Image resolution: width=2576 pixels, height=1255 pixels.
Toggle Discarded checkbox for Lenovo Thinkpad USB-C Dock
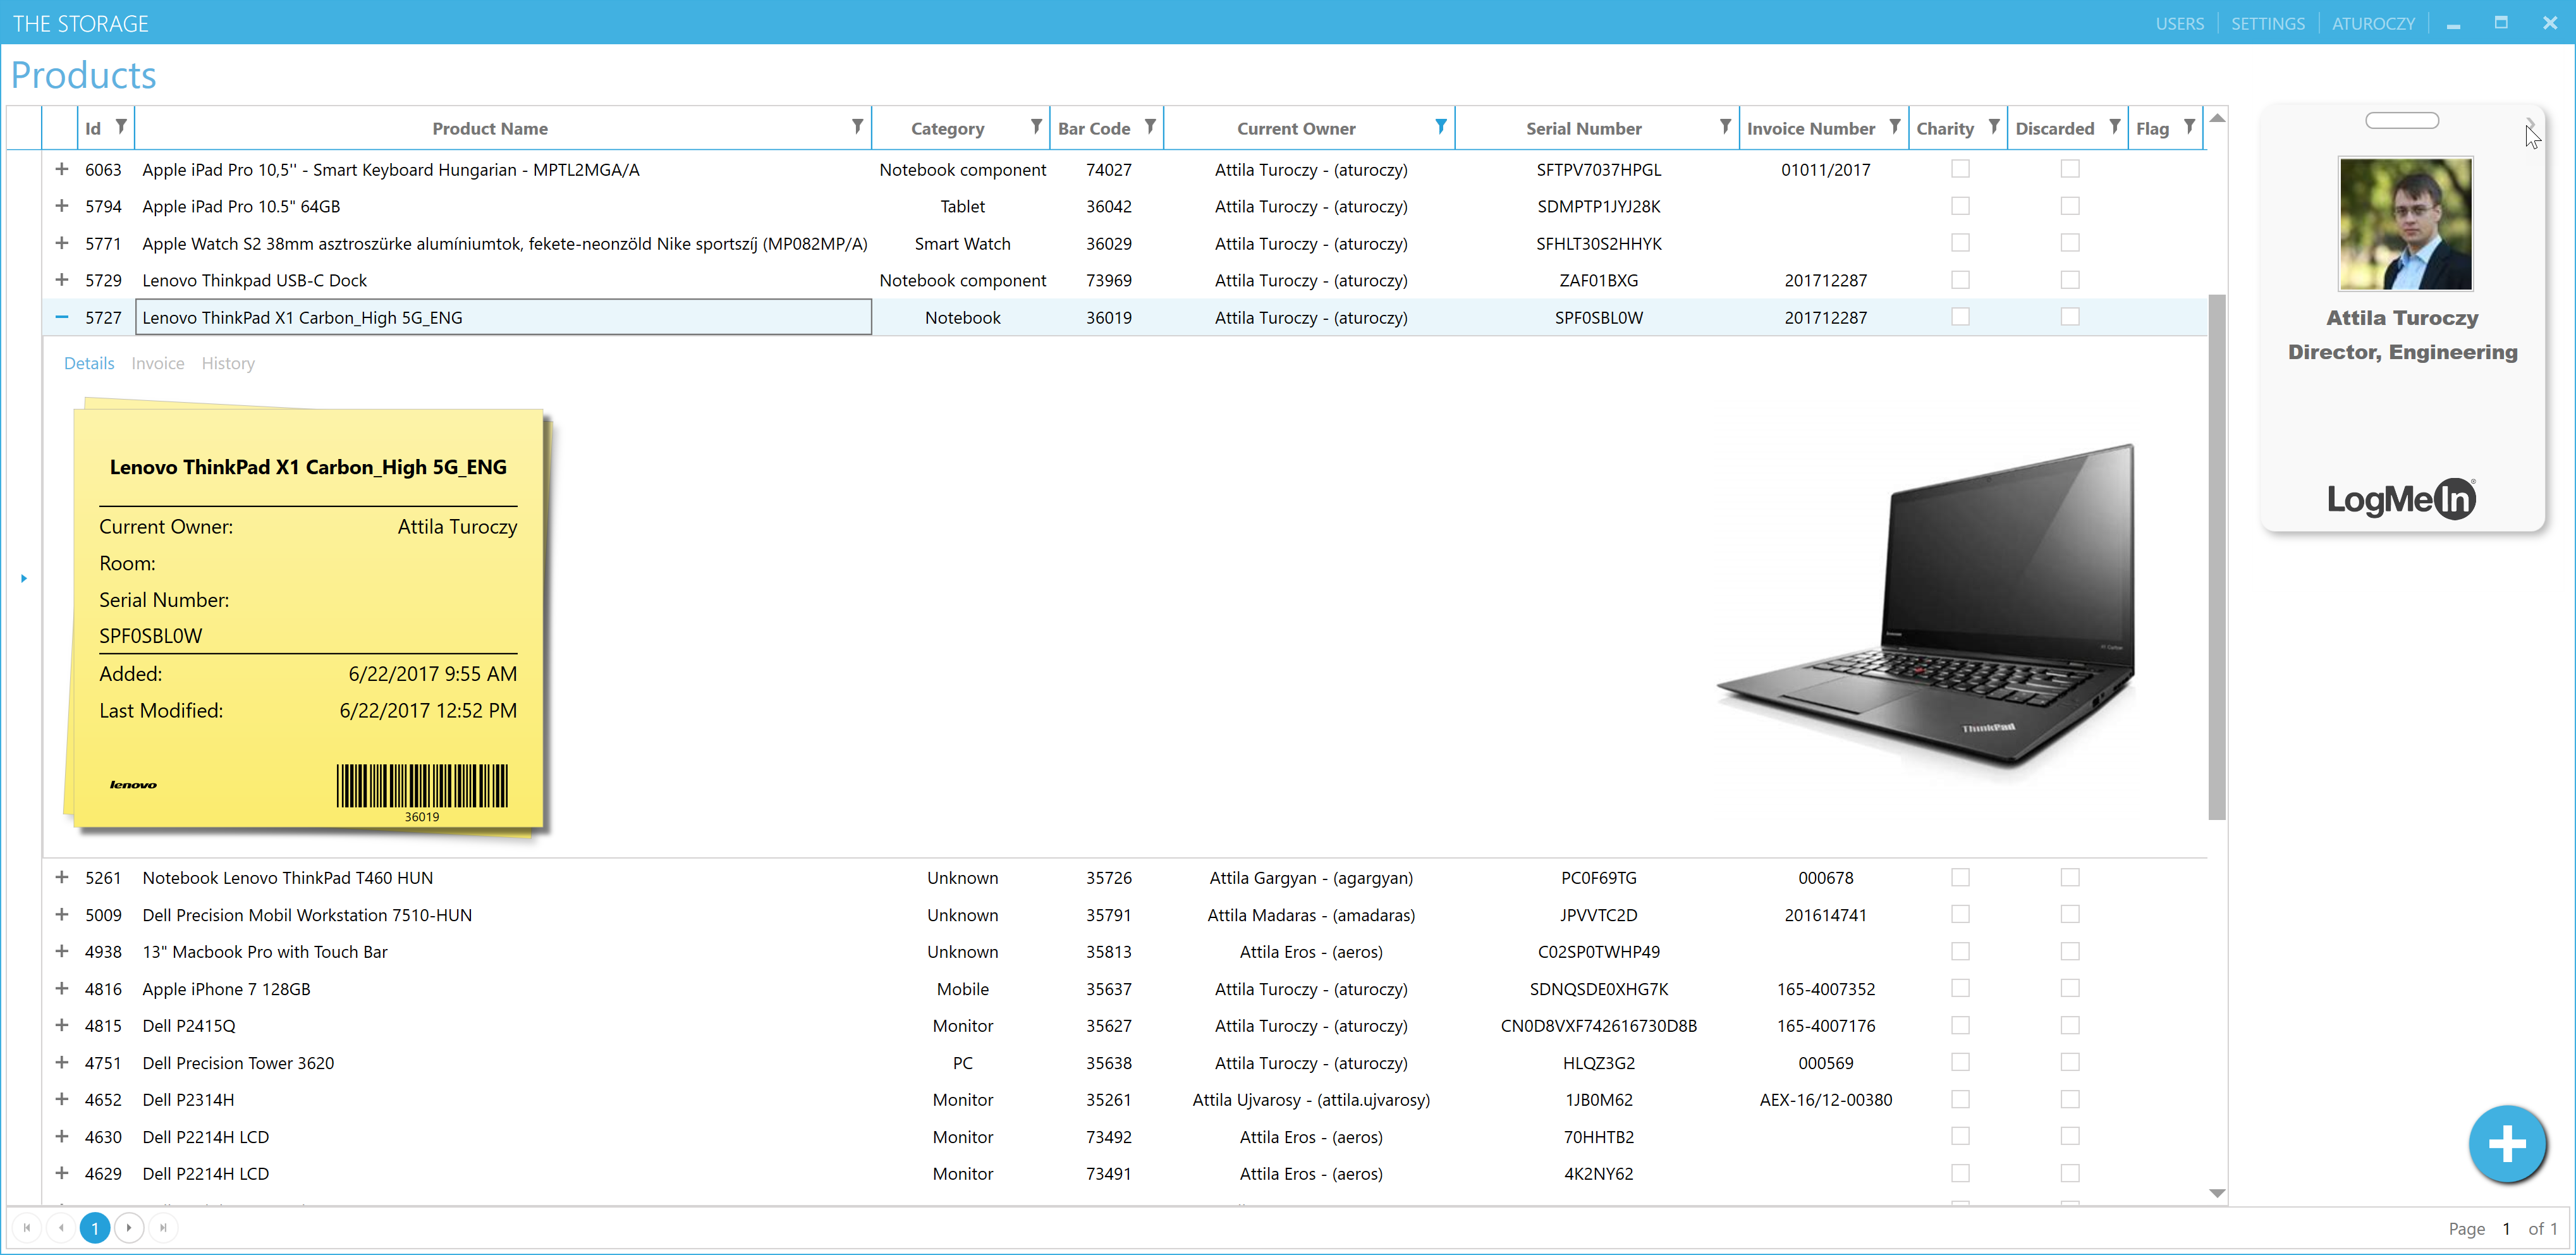(2069, 280)
